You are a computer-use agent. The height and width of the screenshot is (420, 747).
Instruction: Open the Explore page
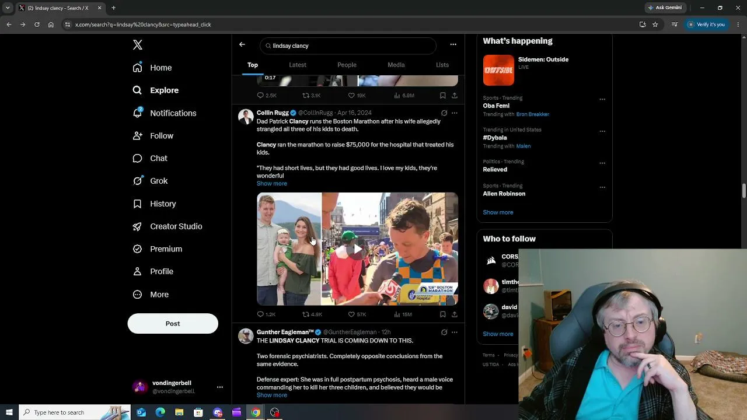(155, 90)
